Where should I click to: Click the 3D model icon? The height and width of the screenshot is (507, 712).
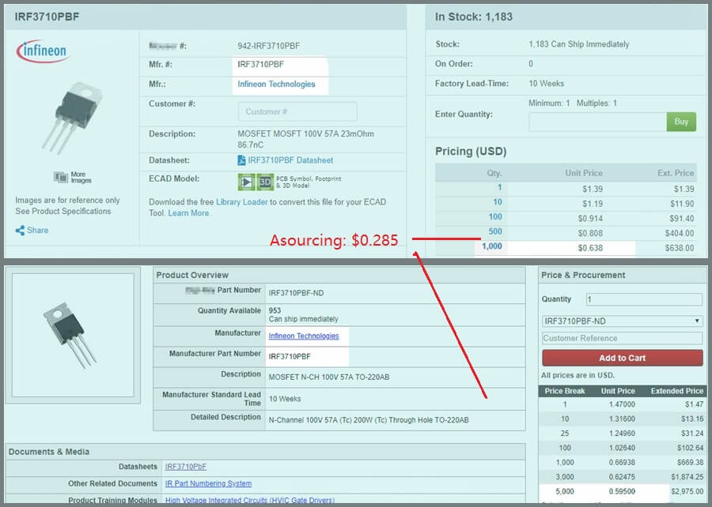pos(265,182)
